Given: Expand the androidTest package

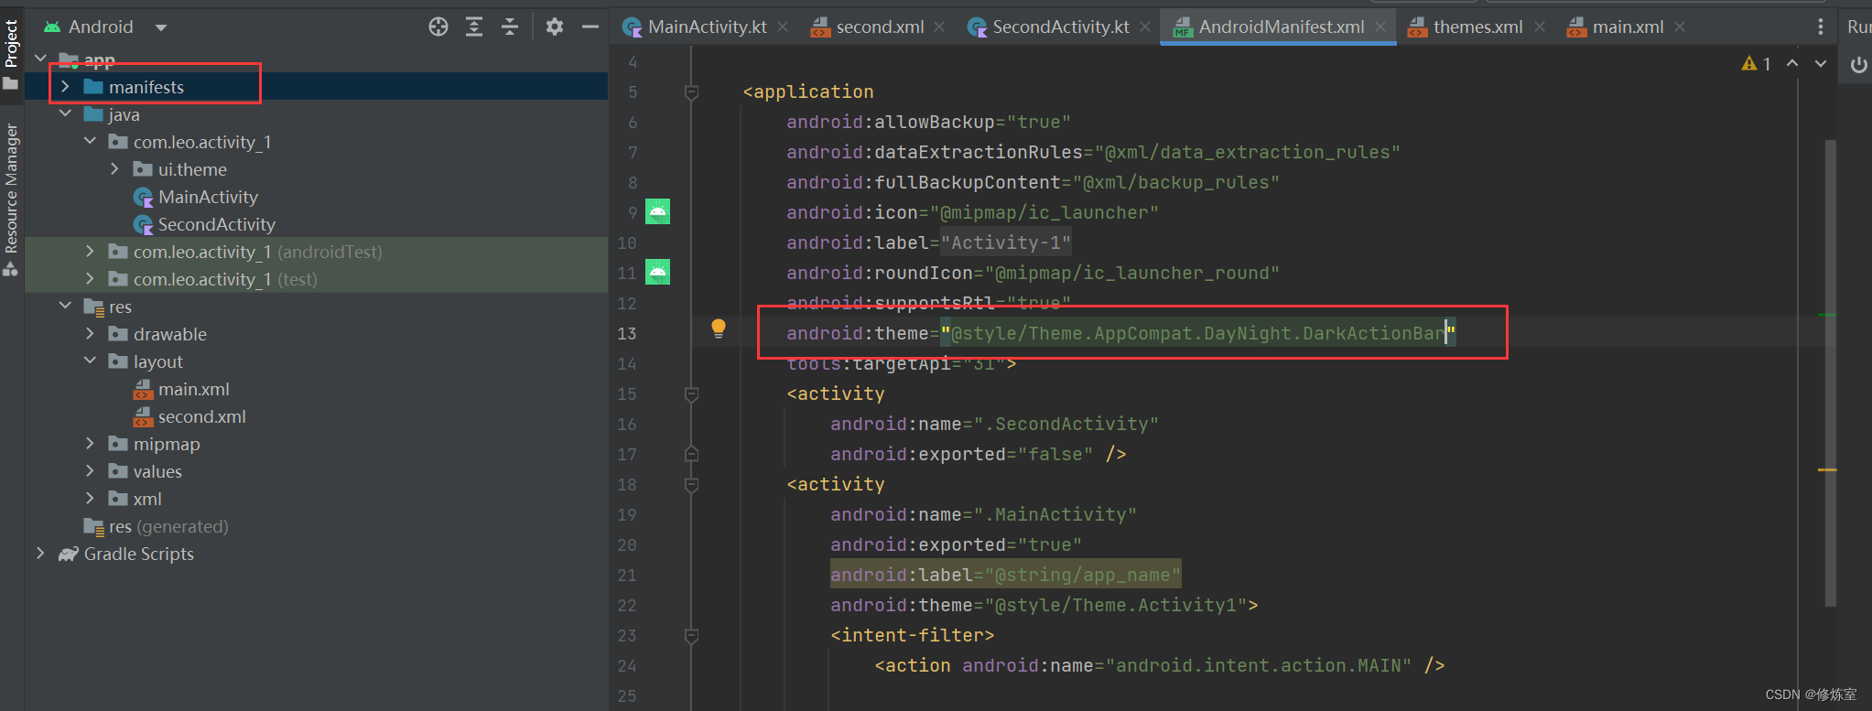Looking at the screenshot, I should click(90, 252).
